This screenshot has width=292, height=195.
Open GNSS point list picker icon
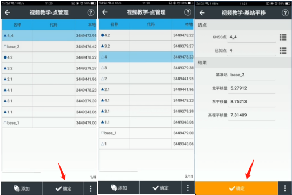coord(283,37)
